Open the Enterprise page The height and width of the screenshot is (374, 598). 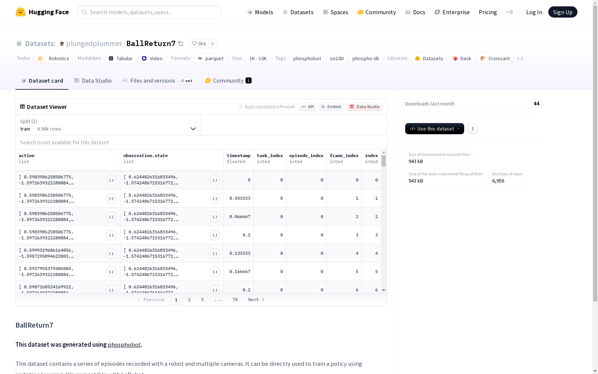pyautogui.click(x=452, y=12)
